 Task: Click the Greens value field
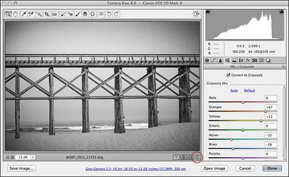click(x=271, y=126)
